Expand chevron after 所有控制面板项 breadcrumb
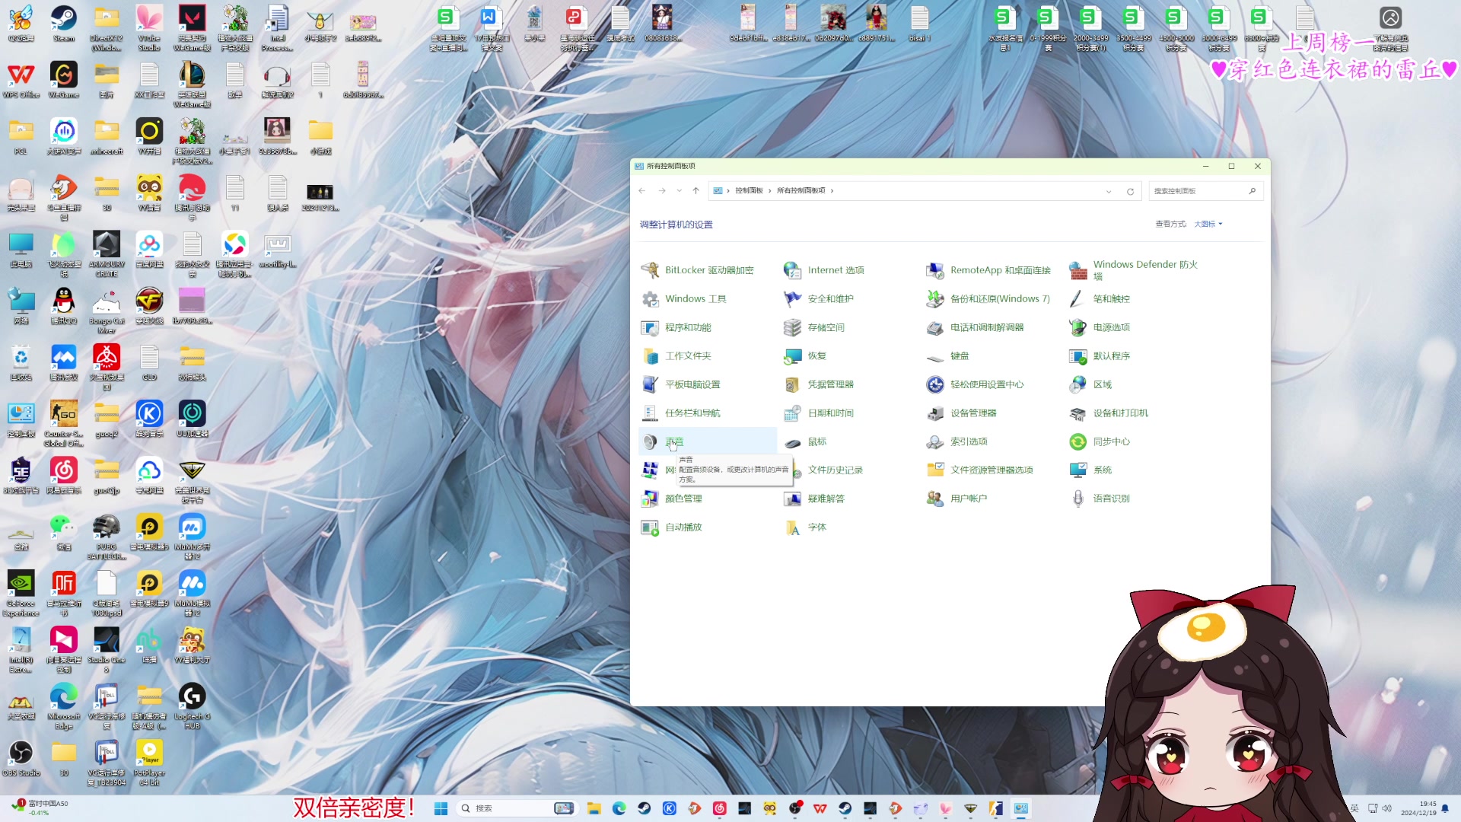This screenshot has height=822, width=1461. (x=832, y=191)
